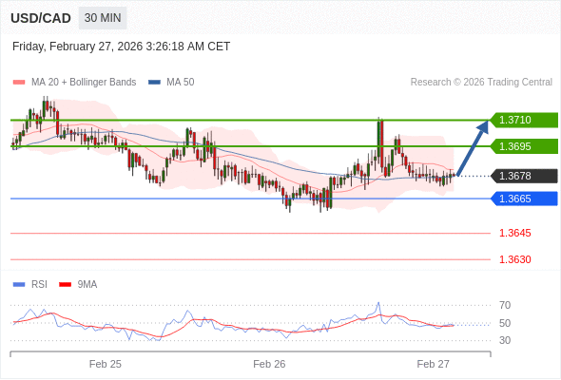Select the date and time stamp text
The height and width of the screenshot is (380, 561).
[x=121, y=47]
